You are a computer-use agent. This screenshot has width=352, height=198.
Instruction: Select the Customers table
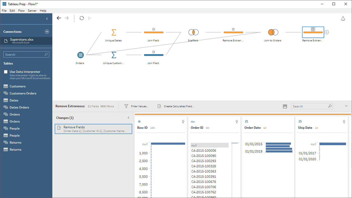click(x=17, y=86)
